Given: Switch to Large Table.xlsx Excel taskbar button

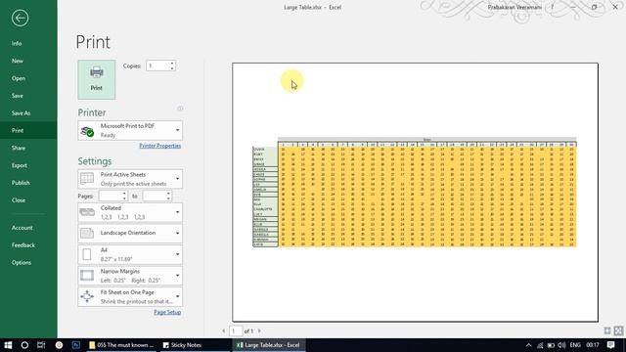Looking at the screenshot, I should tap(268, 345).
